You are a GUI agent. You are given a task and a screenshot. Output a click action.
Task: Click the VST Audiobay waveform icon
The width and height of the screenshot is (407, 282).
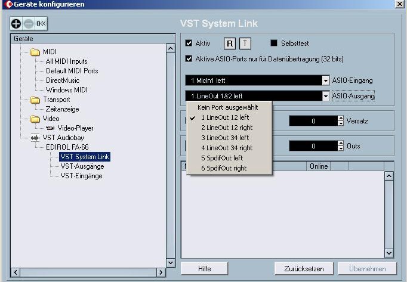35,138
